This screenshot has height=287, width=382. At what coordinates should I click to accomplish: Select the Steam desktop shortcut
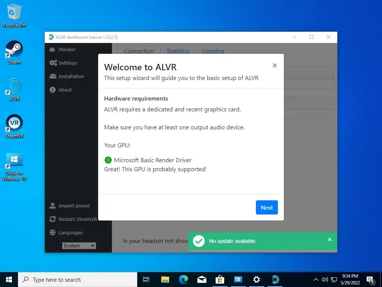click(x=14, y=52)
